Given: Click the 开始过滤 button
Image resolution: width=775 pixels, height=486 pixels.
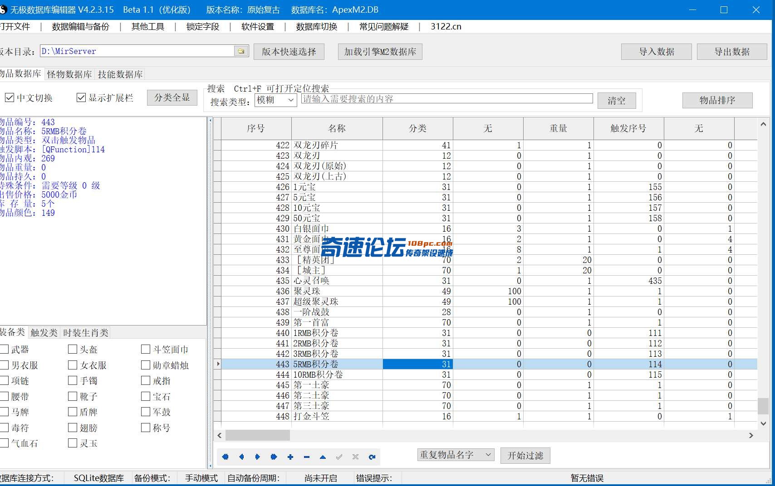Looking at the screenshot, I should tap(525, 456).
